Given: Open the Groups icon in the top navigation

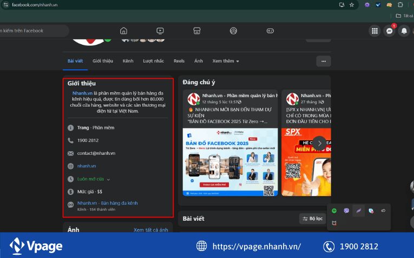Looking at the screenshot, I should pyautogui.click(x=233, y=31).
